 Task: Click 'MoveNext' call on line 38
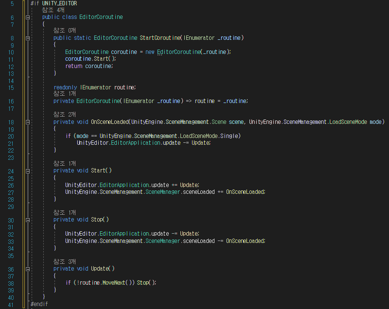(114, 283)
